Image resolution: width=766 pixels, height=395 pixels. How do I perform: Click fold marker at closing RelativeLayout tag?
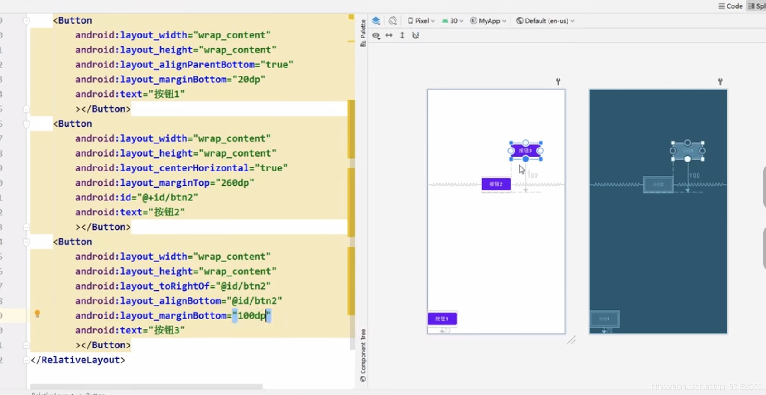pos(26,360)
